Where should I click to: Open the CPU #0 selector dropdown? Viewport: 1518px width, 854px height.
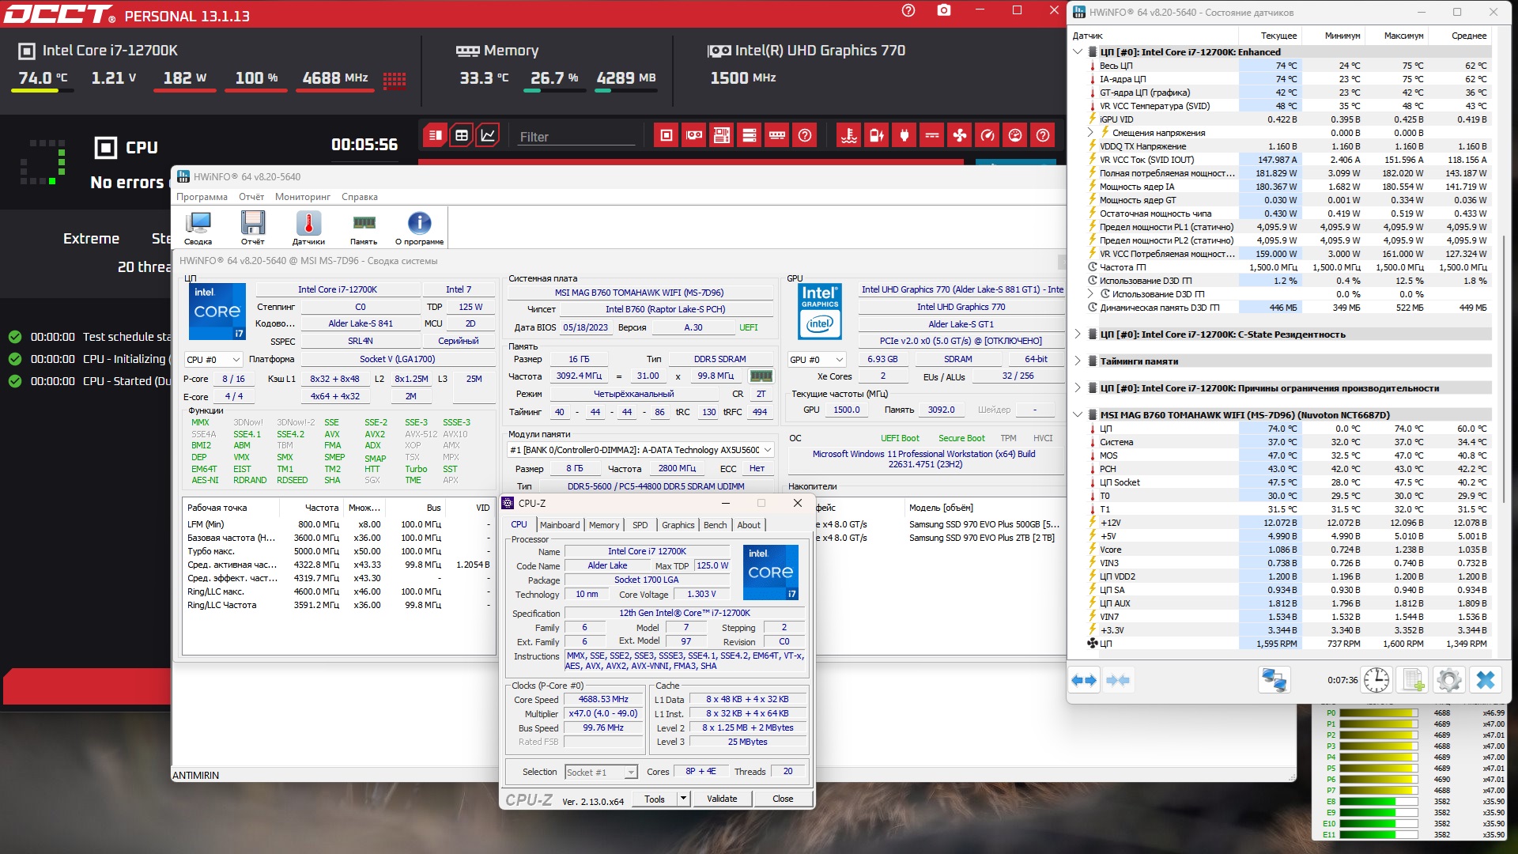(213, 360)
